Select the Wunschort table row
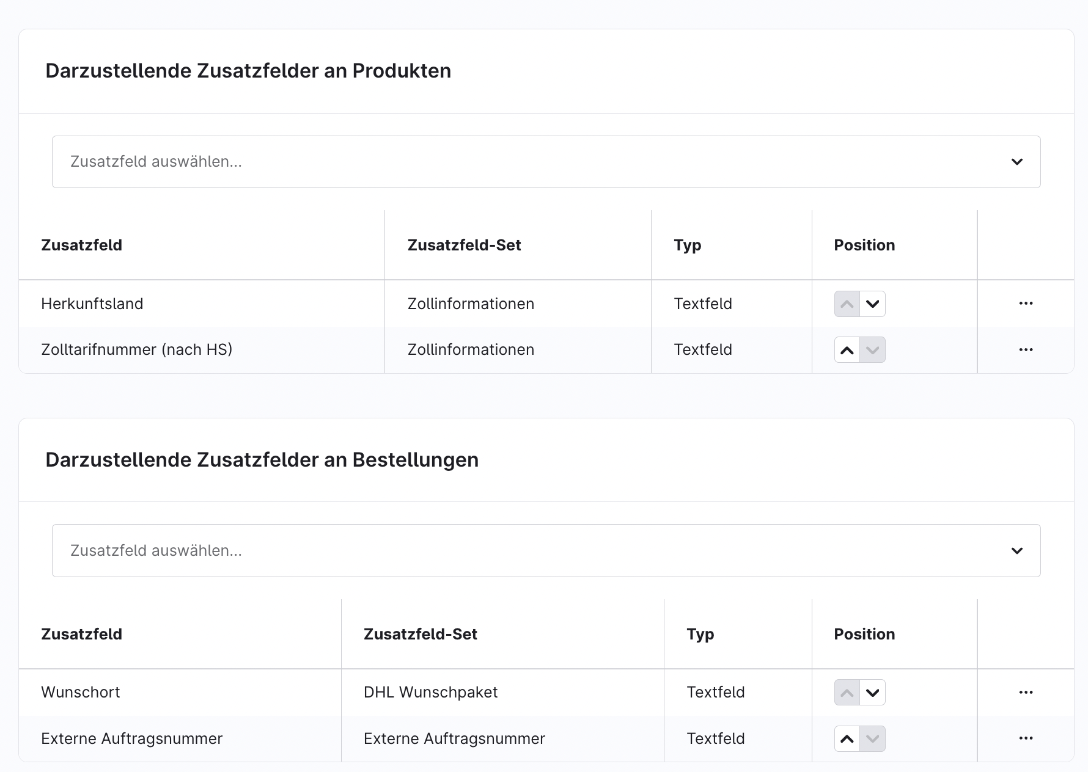 pyautogui.click(x=183, y=692)
